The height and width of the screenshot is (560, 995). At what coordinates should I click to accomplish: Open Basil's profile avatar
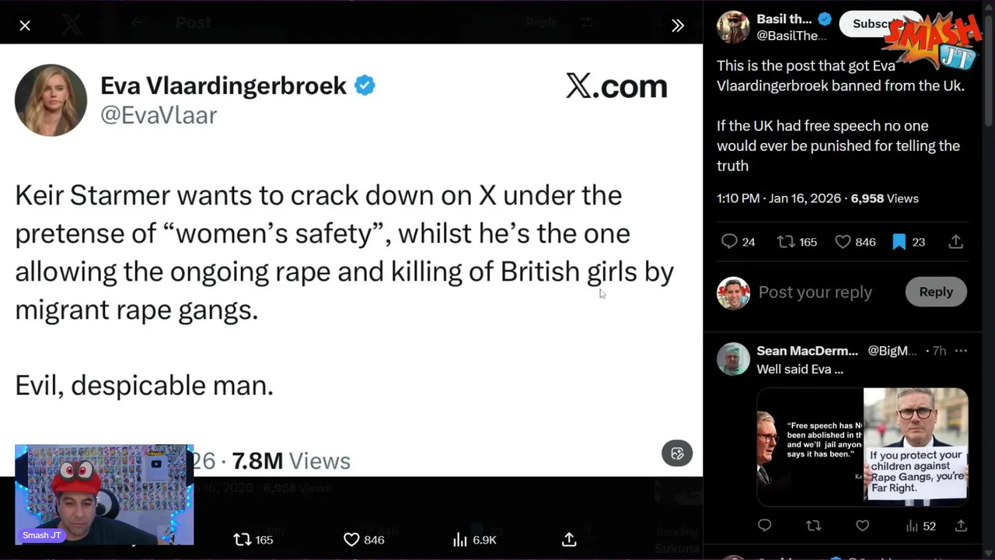[x=733, y=27]
